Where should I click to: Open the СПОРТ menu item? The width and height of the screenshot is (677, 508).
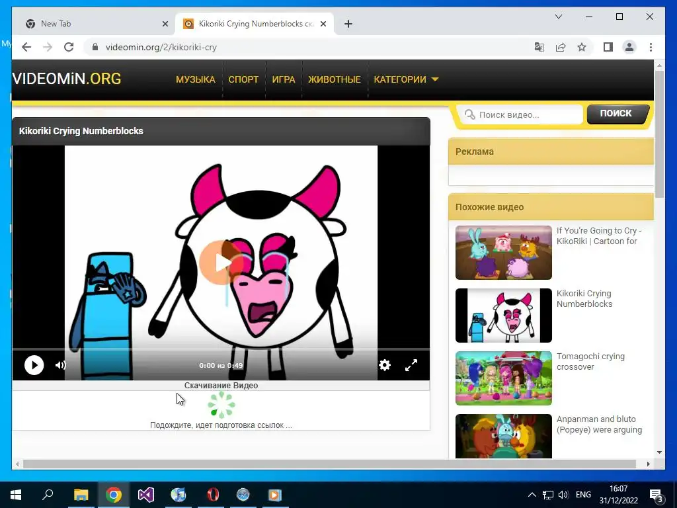tap(243, 79)
